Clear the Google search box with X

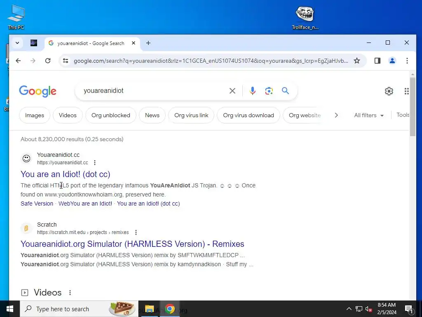232,91
